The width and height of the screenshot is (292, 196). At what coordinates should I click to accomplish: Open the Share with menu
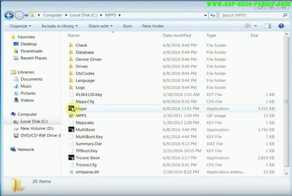[x=100, y=26]
